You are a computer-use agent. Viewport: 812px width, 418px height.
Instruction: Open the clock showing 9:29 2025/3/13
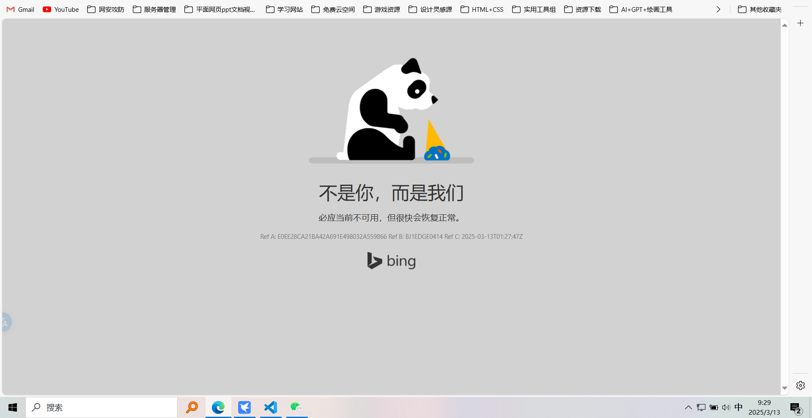coord(764,407)
